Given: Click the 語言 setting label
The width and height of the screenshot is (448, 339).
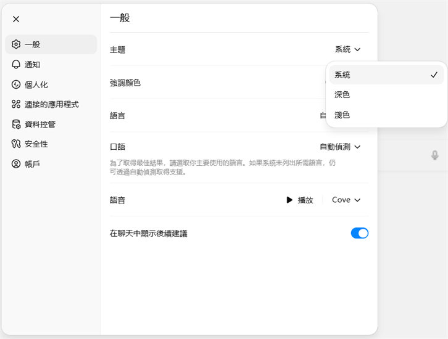Looking at the screenshot, I should tap(117, 116).
